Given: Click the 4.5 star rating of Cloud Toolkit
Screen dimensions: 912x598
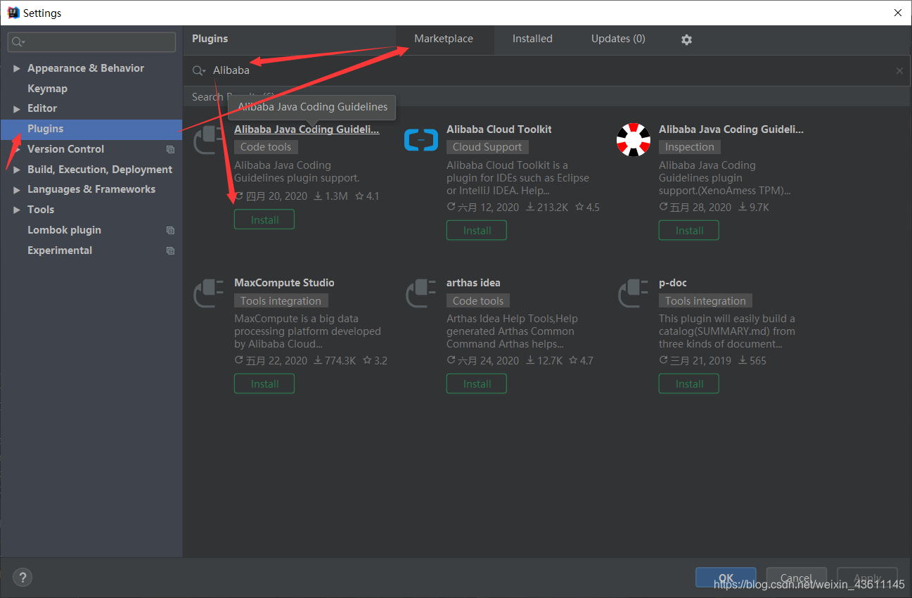Looking at the screenshot, I should tap(587, 208).
